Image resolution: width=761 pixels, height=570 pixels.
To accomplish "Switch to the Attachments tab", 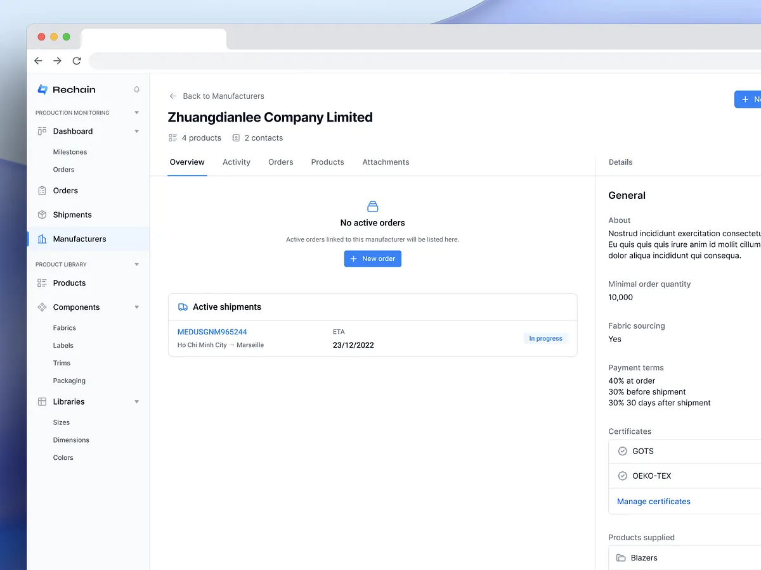I will pyautogui.click(x=386, y=162).
